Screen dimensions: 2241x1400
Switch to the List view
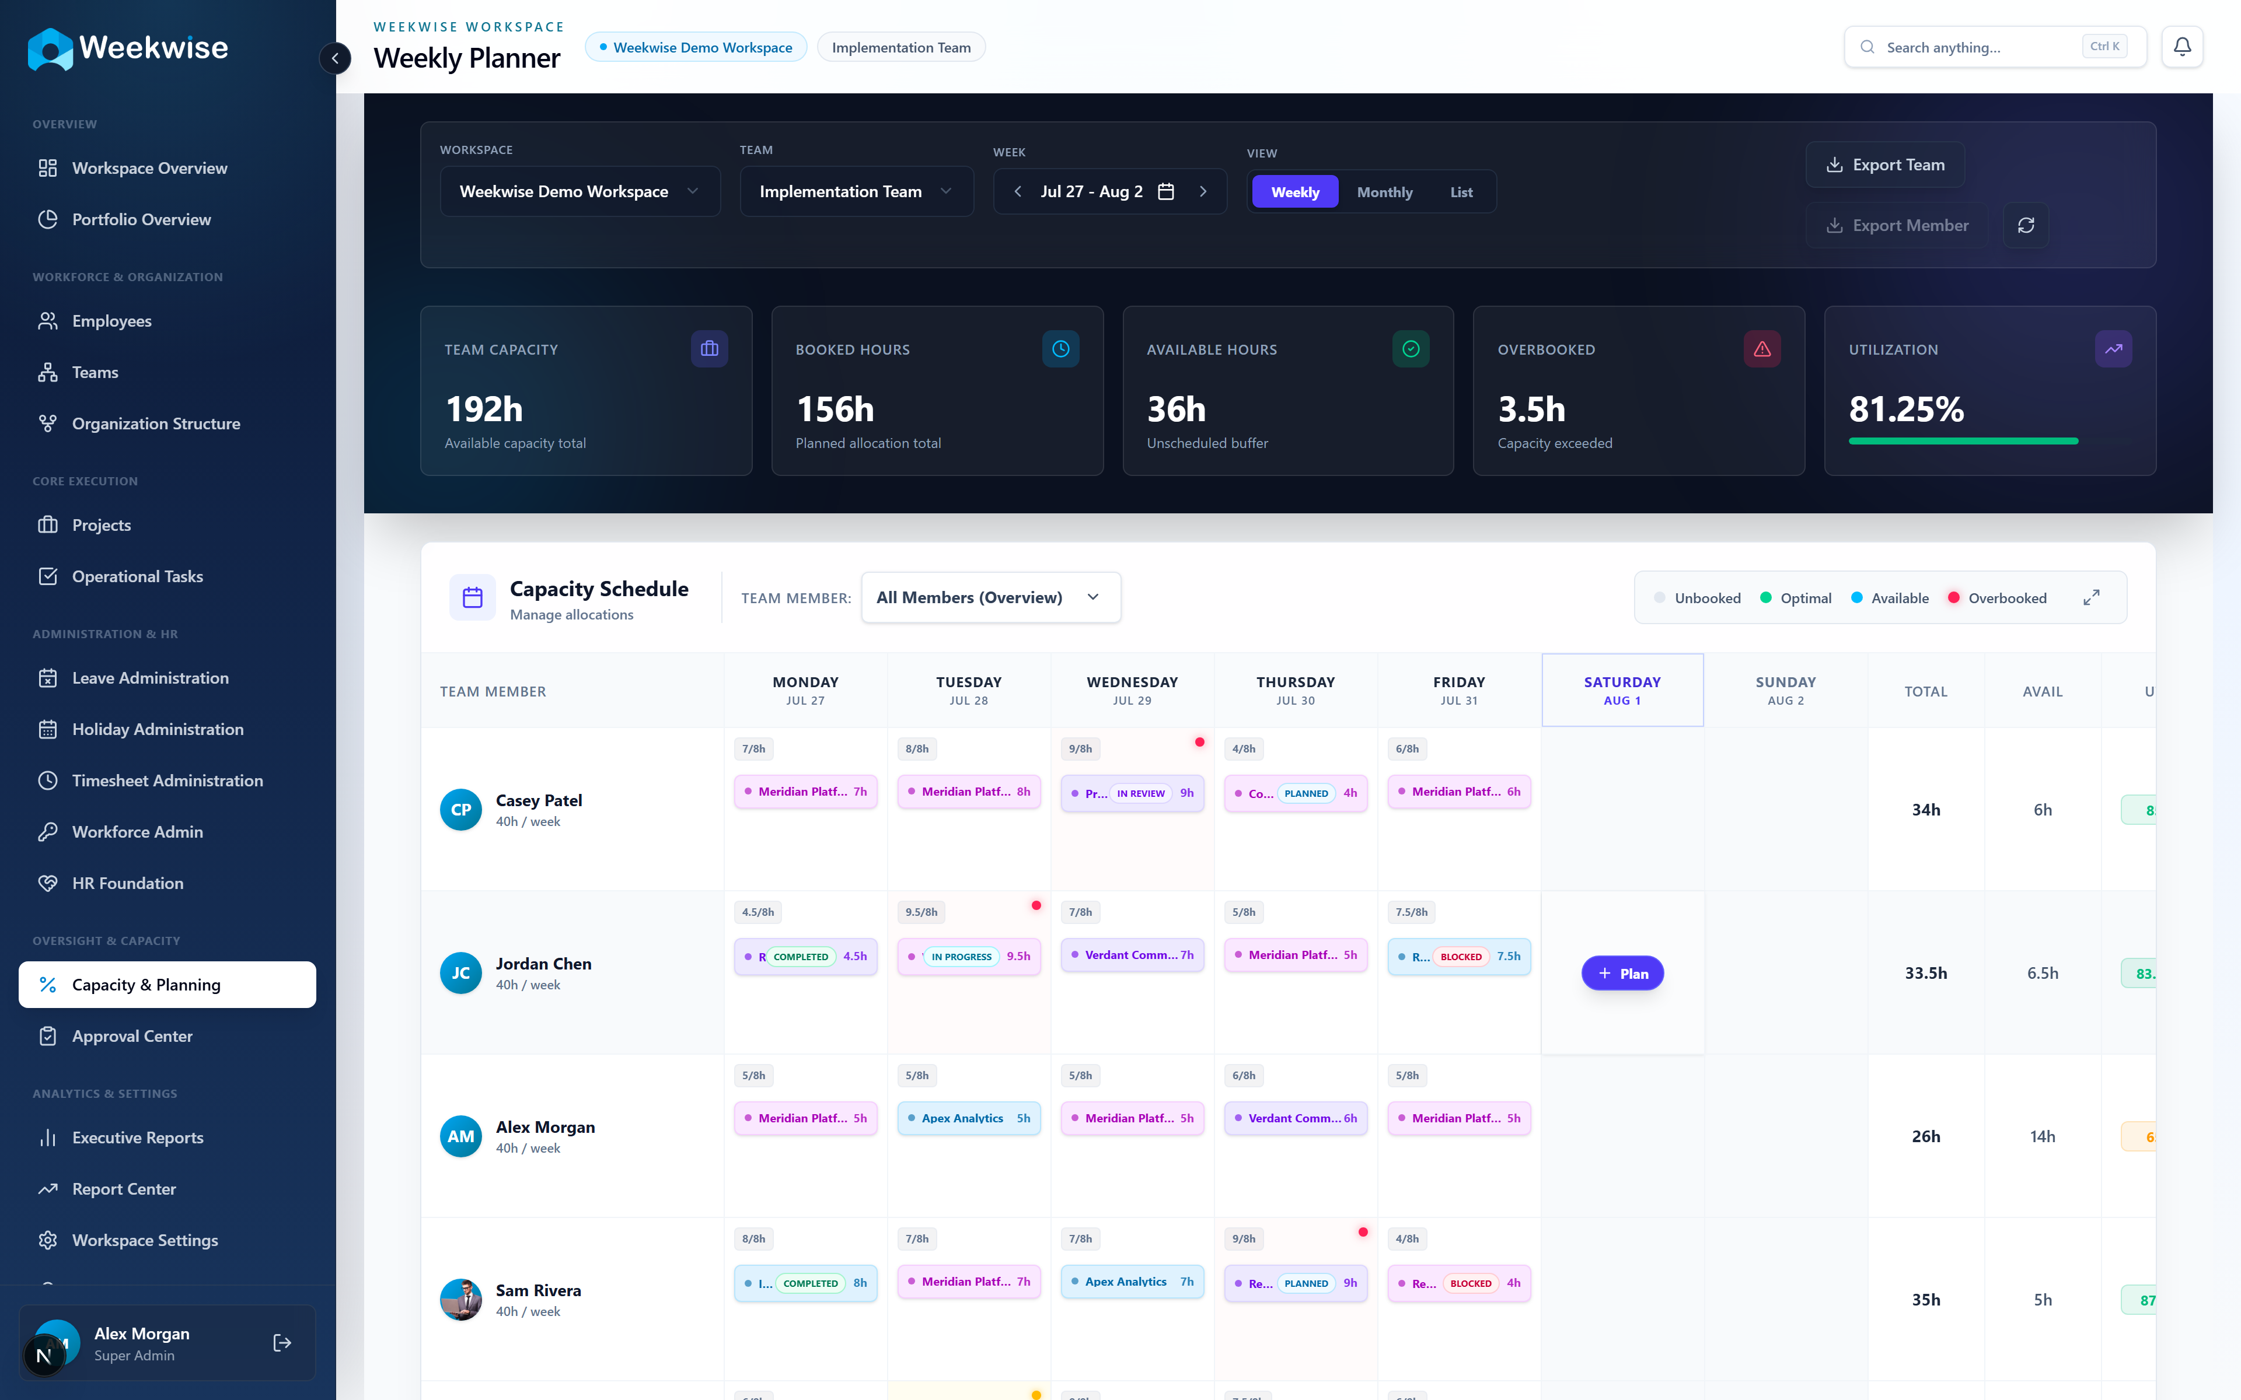pyautogui.click(x=1461, y=192)
